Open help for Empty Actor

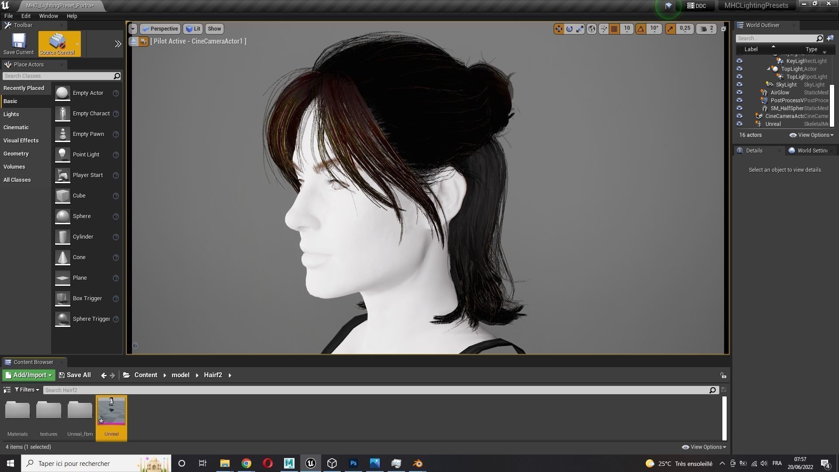(x=116, y=93)
